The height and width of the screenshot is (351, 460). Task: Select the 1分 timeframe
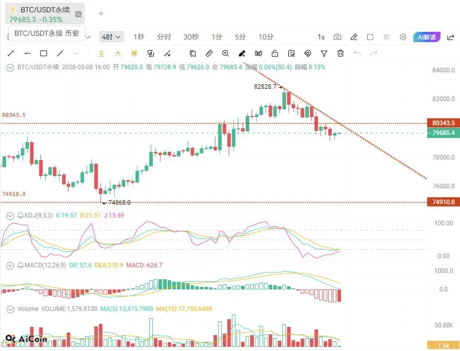tap(217, 37)
